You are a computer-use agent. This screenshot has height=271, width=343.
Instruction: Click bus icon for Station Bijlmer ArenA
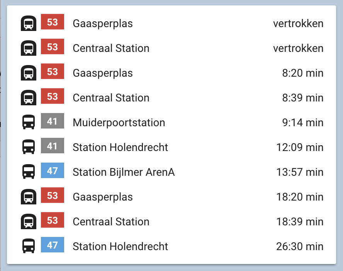coord(28,172)
